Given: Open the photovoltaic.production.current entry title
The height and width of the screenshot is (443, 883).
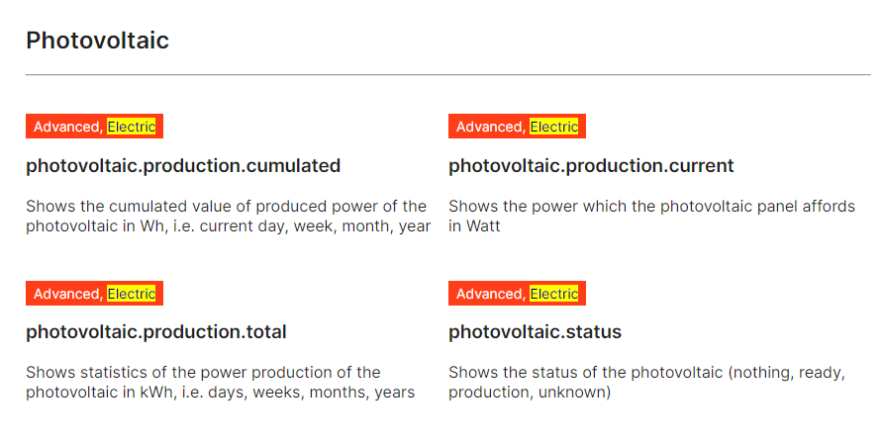Looking at the screenshot, I should coord(591,166).
